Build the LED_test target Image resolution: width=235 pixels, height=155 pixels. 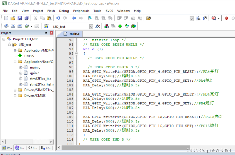pyautogui.click(x=13, y=26)
